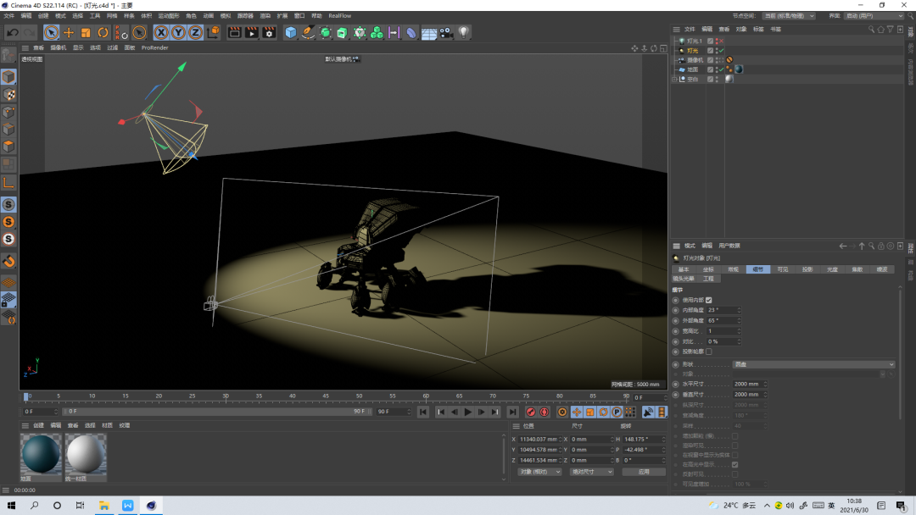Open the 节点空间 dropdown
916x515 pixels.
coord(789,16)
